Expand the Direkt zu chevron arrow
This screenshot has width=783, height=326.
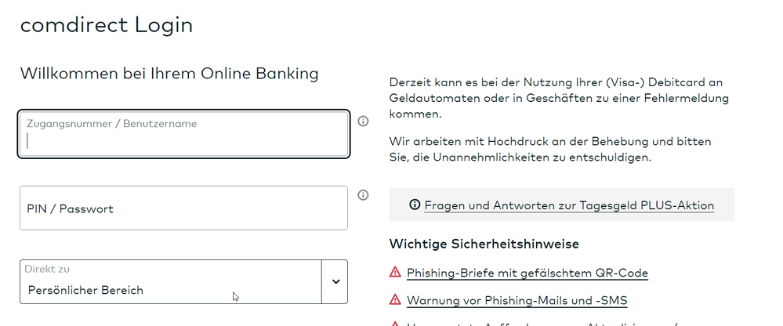coord(335,281)
